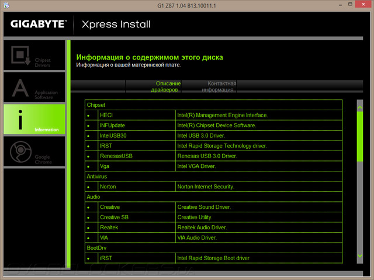Click 'Intel VGA Driver.' description
The height and width of the screenshot is (280, 374).
196,166
